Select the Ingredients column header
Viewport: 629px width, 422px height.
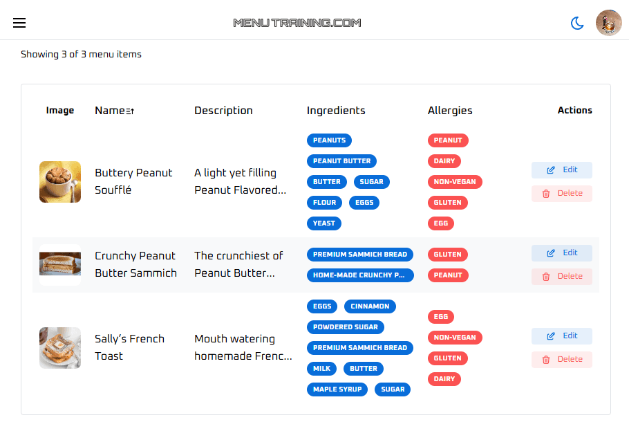pos(336,111)
